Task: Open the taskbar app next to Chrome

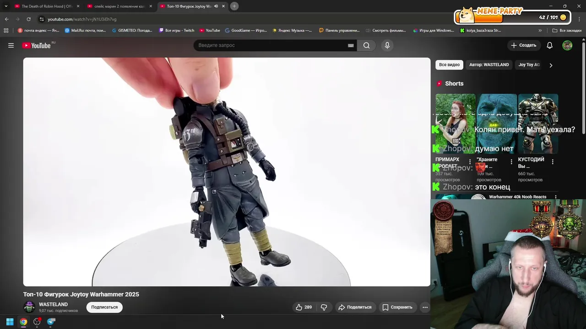Action: tap(37, 322)
